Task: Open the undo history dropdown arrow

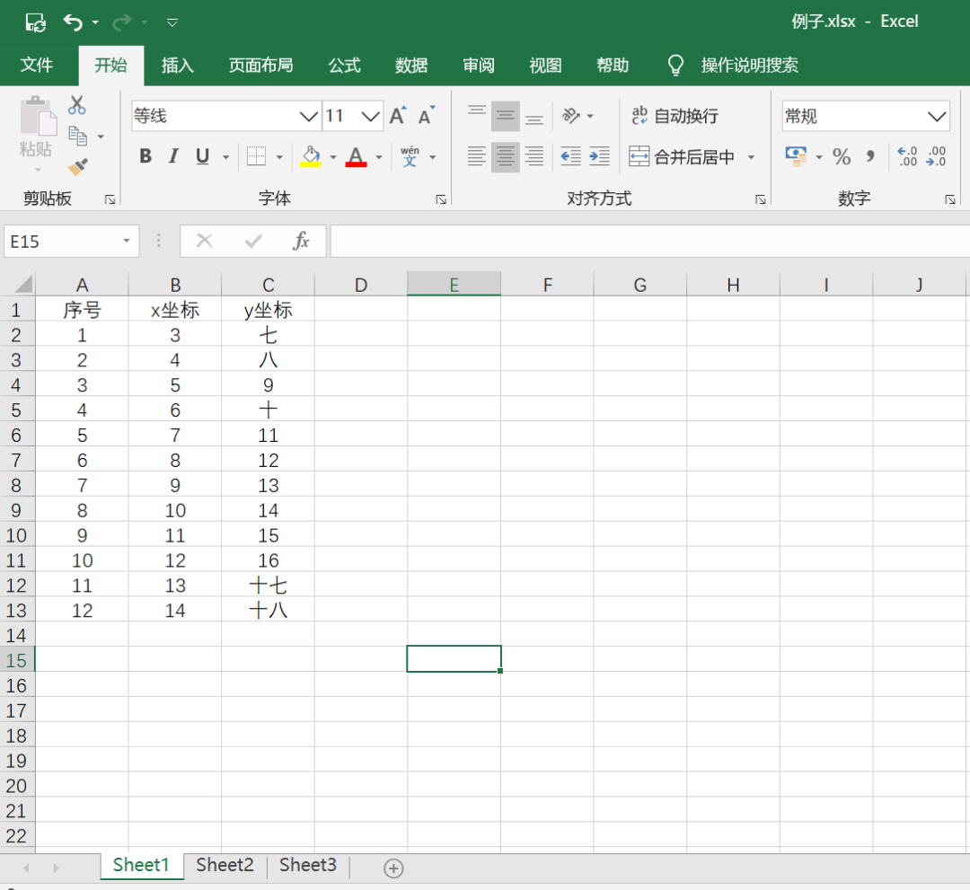Action: point(95,22)
